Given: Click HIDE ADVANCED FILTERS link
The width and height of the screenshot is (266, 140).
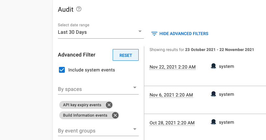Looking at the screenshot, I should click(184, 34).
